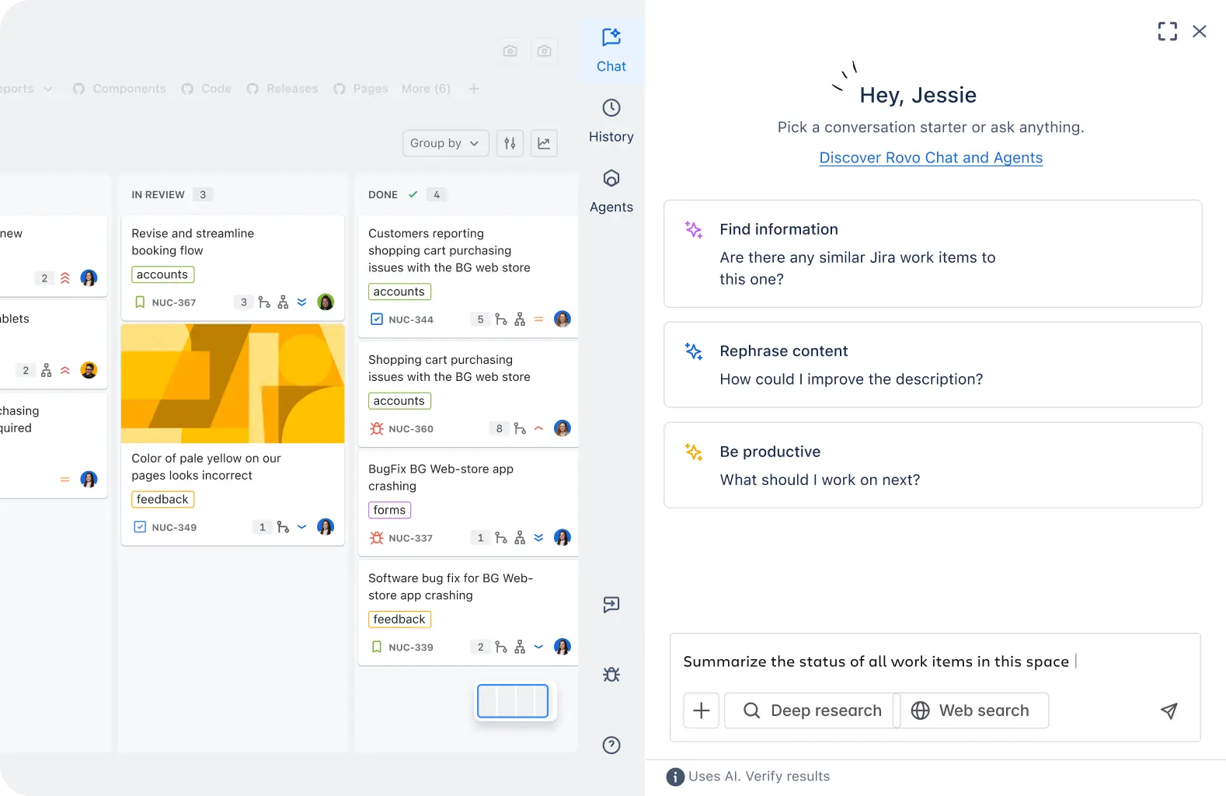The height and width of the screenshot is (796, 1226).
Task: Open the History panel in Rovo sidebar
Action: pos(611,120)
